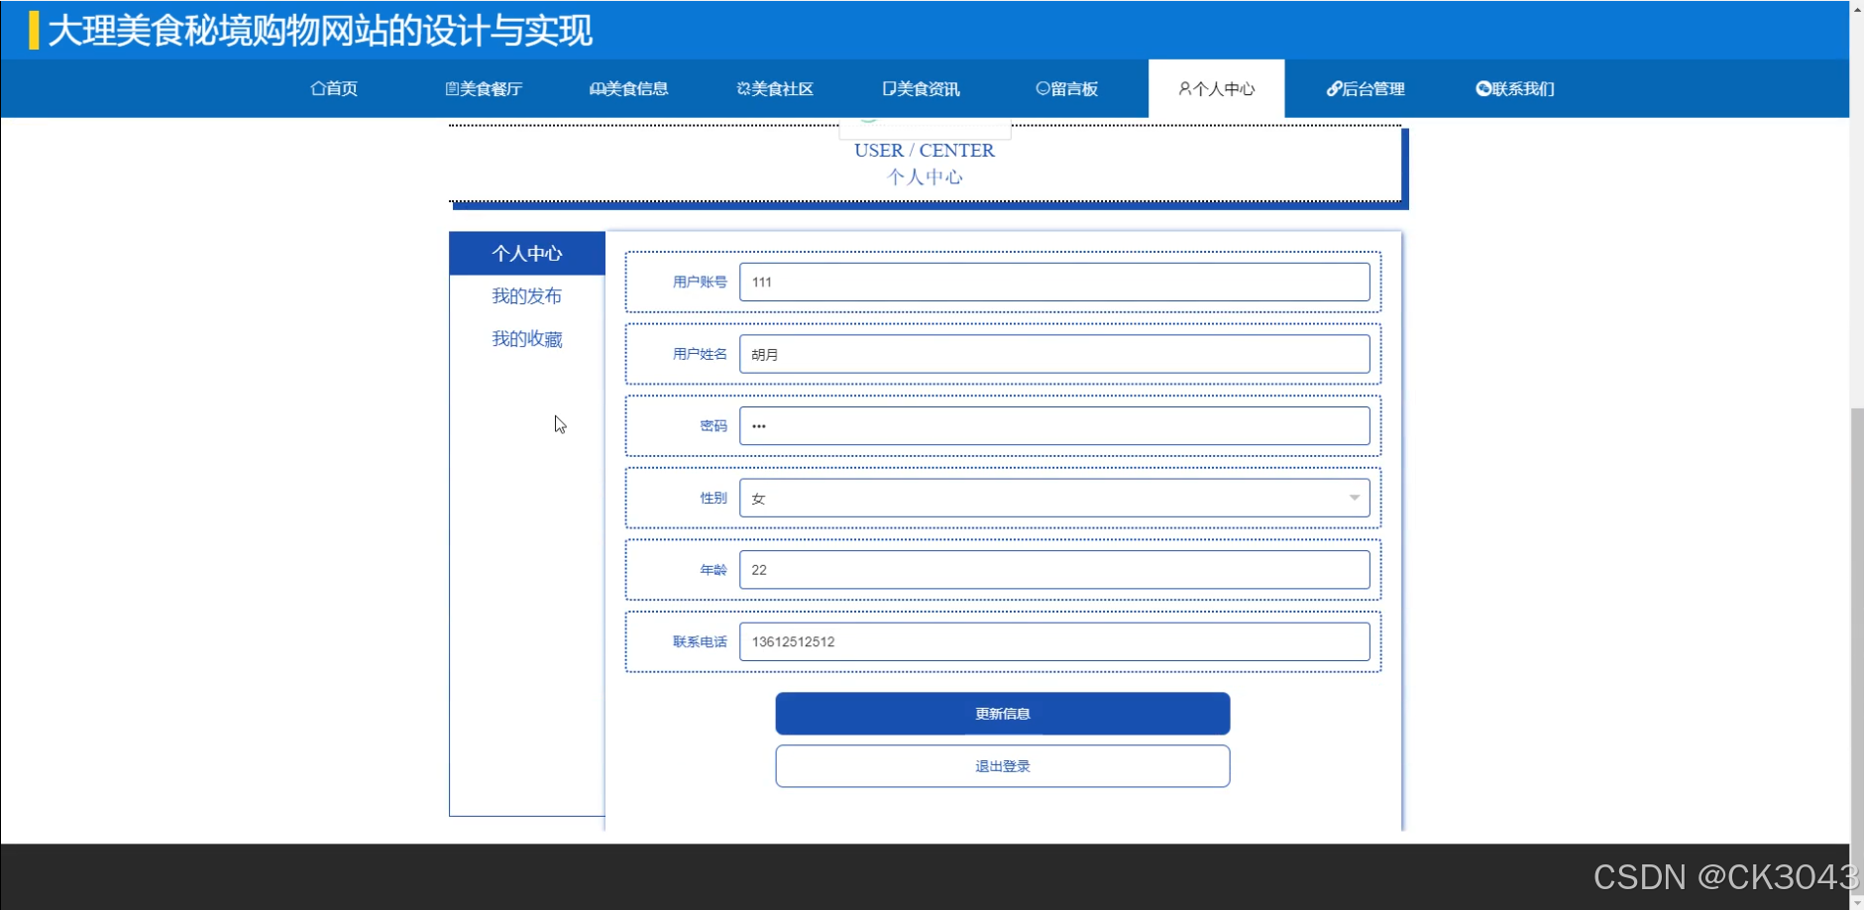The width and height of the screenshot is (1864, 910).
Task: Go to 联系我们 in the navigation bar
Action: [x=1515, y=88]
